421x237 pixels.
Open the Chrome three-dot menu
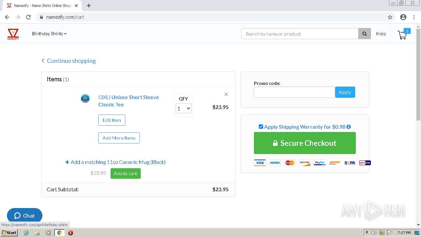click(x=414, y=17)
